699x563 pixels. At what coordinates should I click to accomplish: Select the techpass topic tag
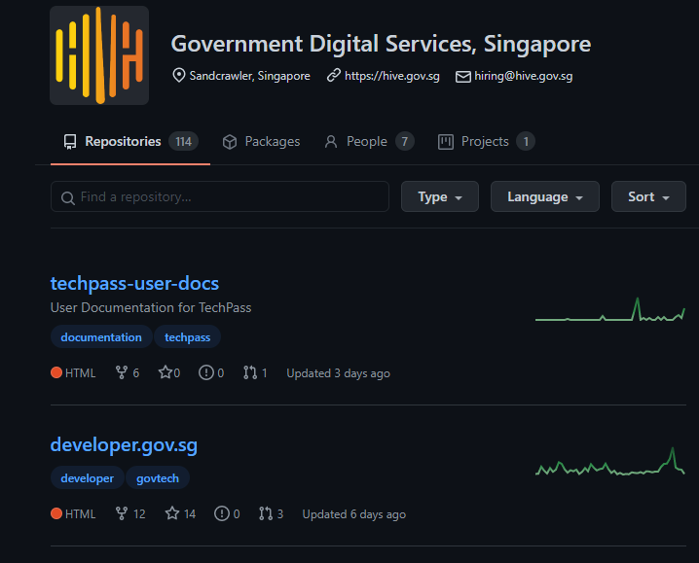pos(187,337)
